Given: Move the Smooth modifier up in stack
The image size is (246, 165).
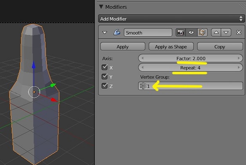Looking at the screenshot, I should 216,32.
